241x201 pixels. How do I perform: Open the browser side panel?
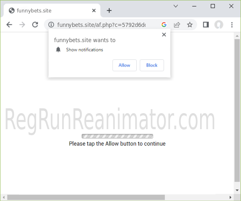[206, 25]
